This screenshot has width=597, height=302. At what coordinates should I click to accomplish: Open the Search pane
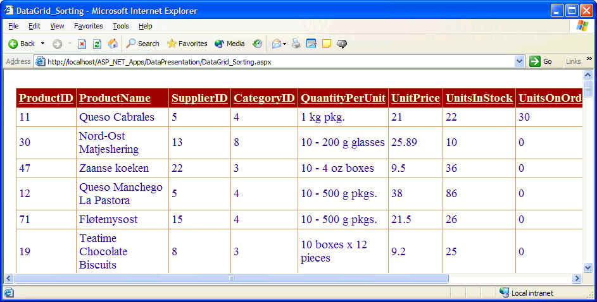142,44
